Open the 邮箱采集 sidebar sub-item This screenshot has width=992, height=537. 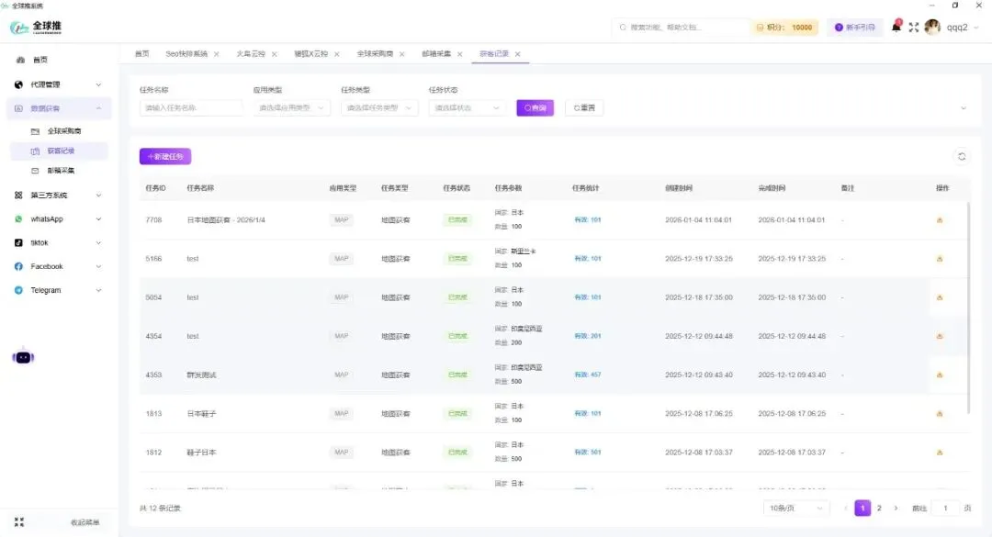pyautogui.click(x=61, y=171)
